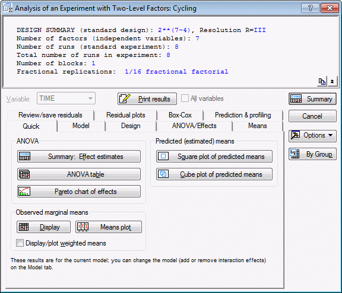Click the copy icon in summary box
The width and height of the screenshot is (342, 293).
pyautogui.click(x=322, y=81)
